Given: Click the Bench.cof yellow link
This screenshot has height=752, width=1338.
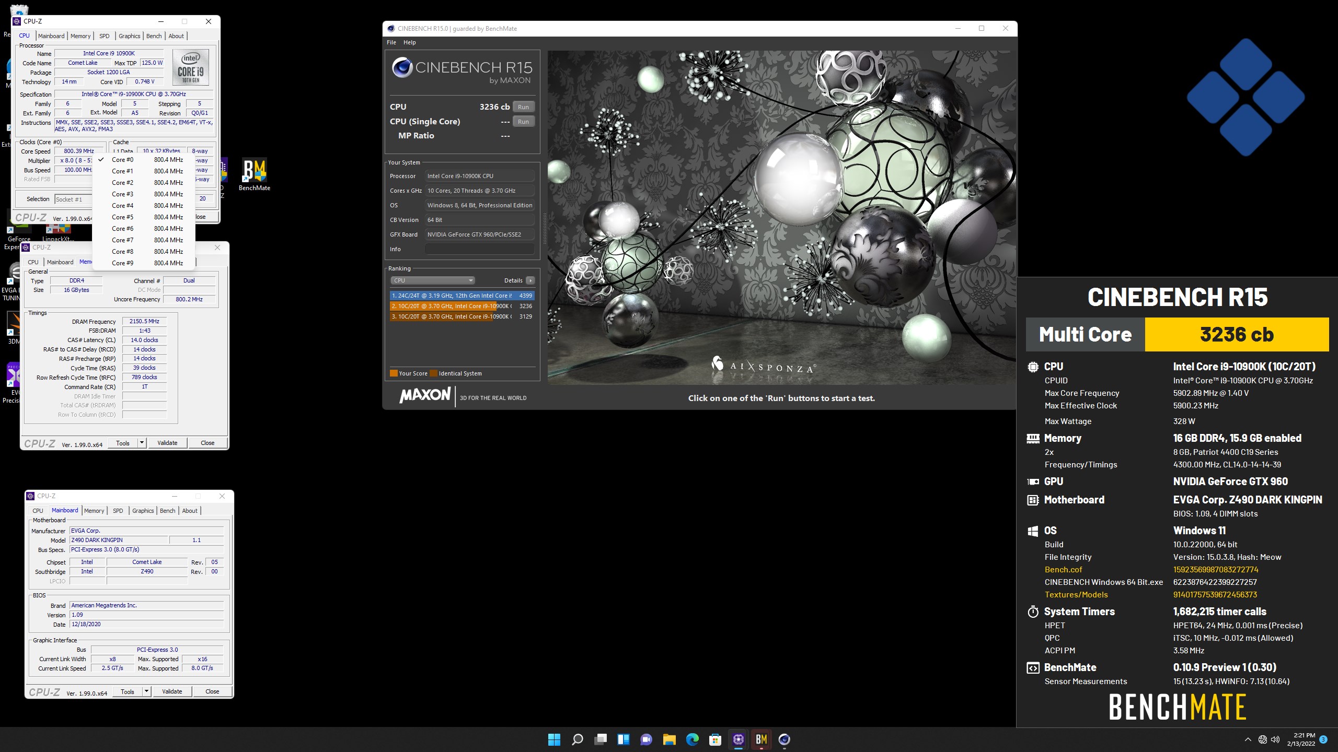Looking at the screenshot, I should point(1063,570).
